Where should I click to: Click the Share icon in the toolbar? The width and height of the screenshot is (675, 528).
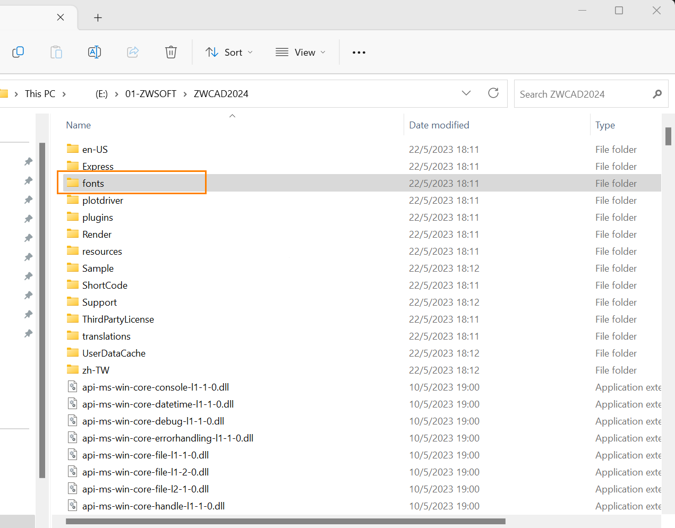133,52
